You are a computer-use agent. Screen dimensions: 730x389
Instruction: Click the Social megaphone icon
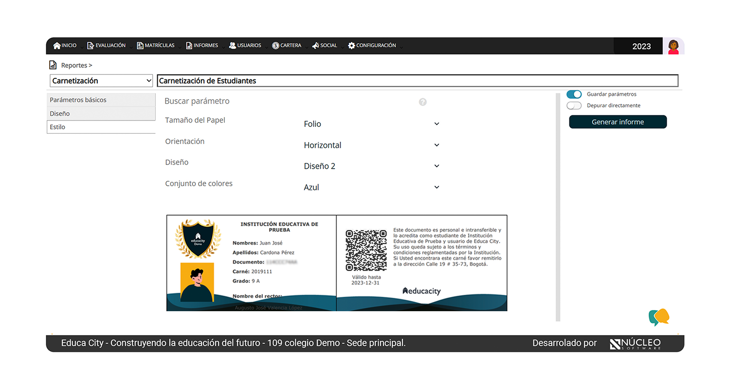315,46
